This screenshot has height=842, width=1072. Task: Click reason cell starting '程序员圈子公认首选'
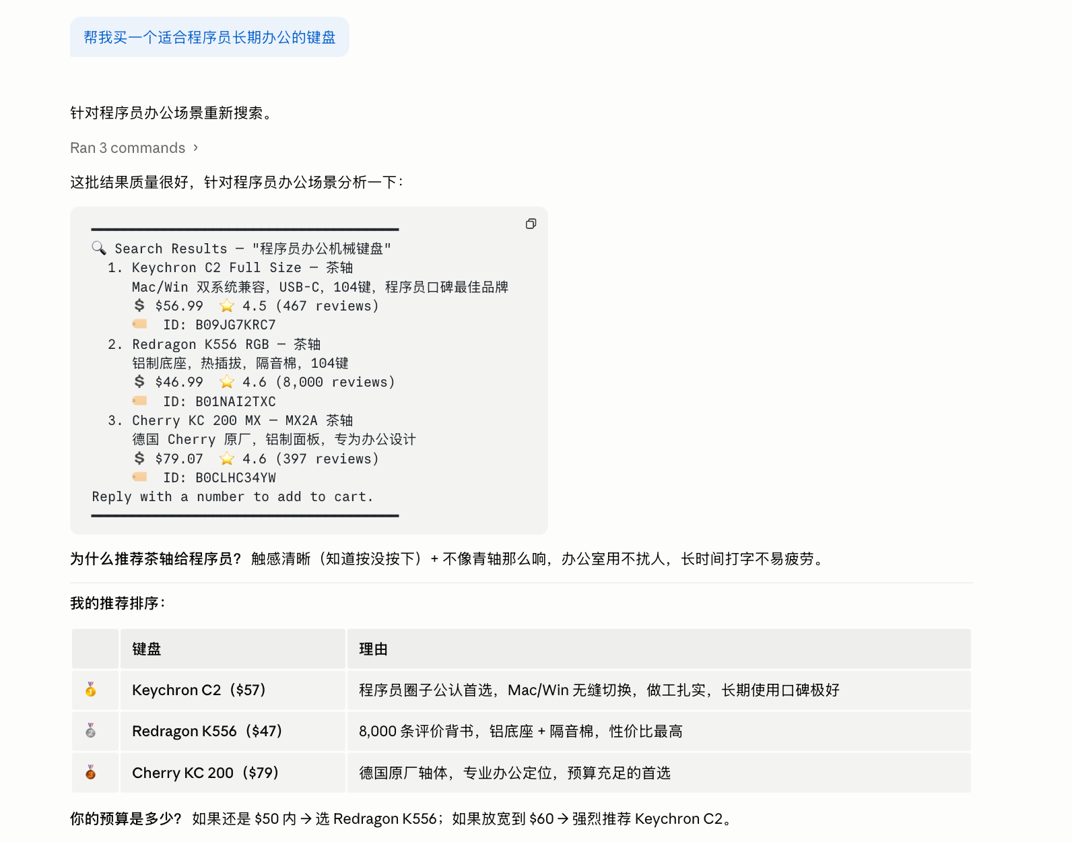(x=659, y=690)
